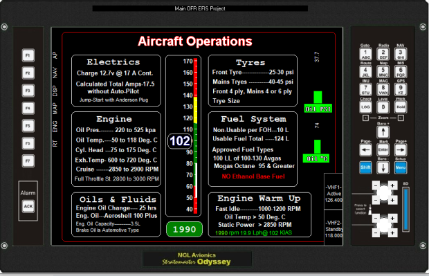Click keypad key 0 (Level)
The height and width of the screenshot is (276, 429).
click(x=383, y=107)
